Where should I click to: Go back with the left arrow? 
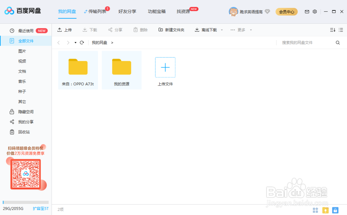[59, 42]
